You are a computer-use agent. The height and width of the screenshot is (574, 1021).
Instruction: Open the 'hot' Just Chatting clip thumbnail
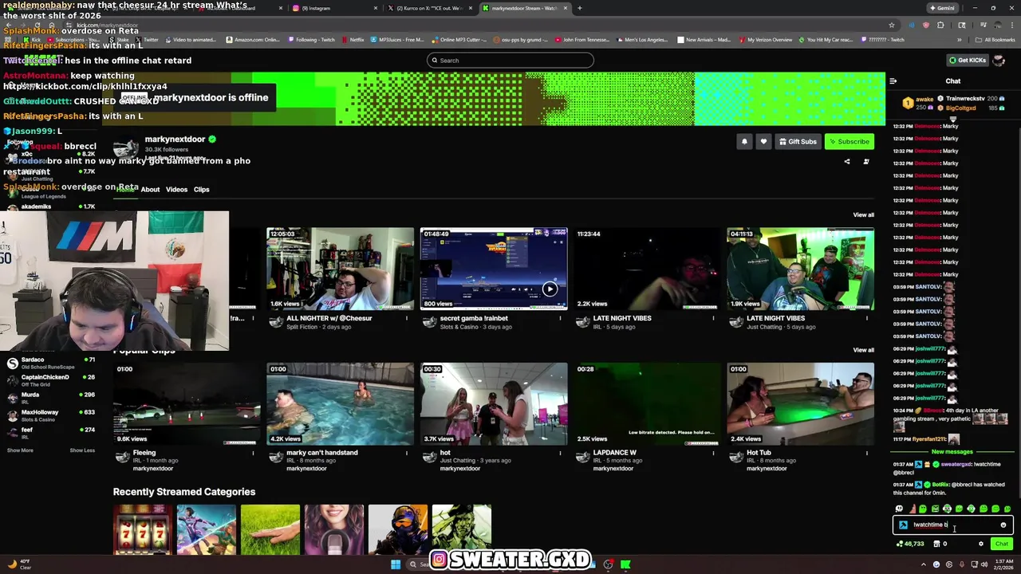tap(494, 403)
